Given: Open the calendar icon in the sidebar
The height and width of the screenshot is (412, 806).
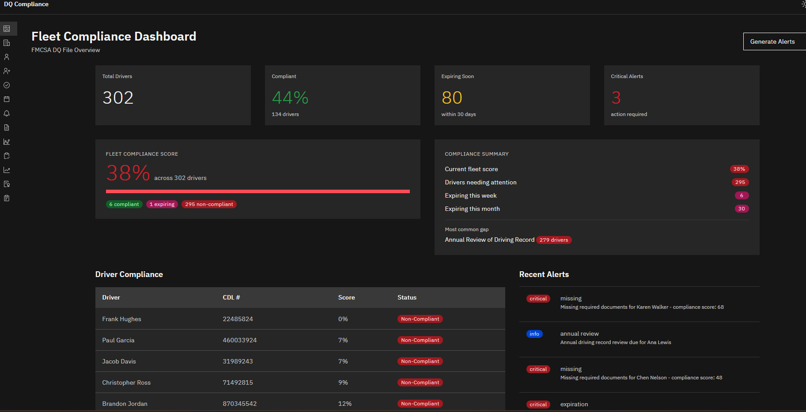Looking at the screenshot, I should [7, 99].
